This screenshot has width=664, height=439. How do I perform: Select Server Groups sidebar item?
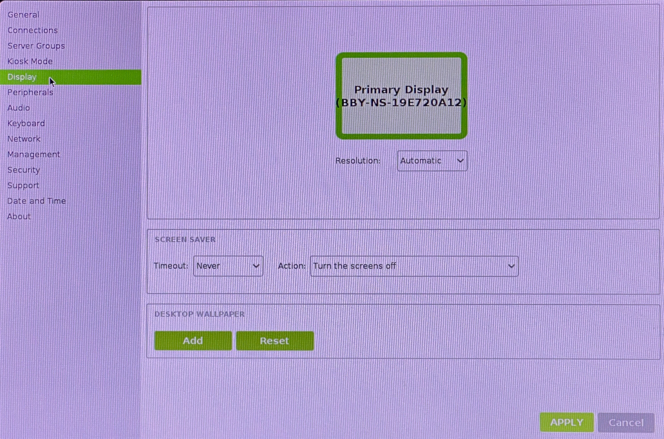tap(36, 46)
